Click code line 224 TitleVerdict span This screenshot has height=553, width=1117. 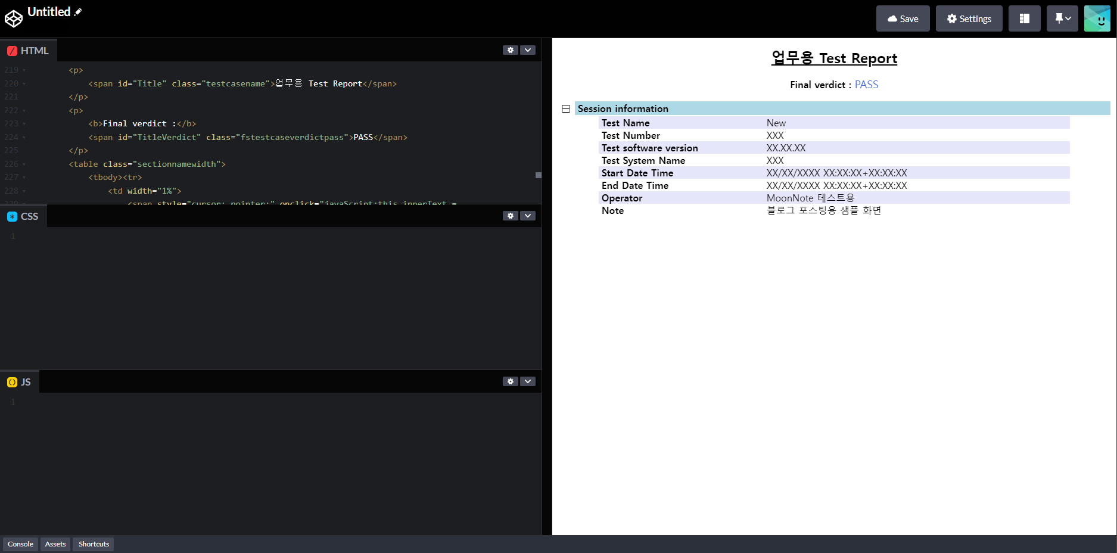pyautogui.click(x=248, y=138)
